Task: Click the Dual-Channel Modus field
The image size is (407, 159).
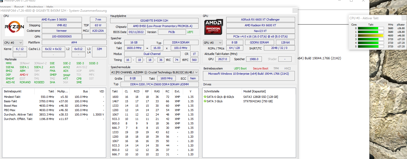Action: coord(152,54)
